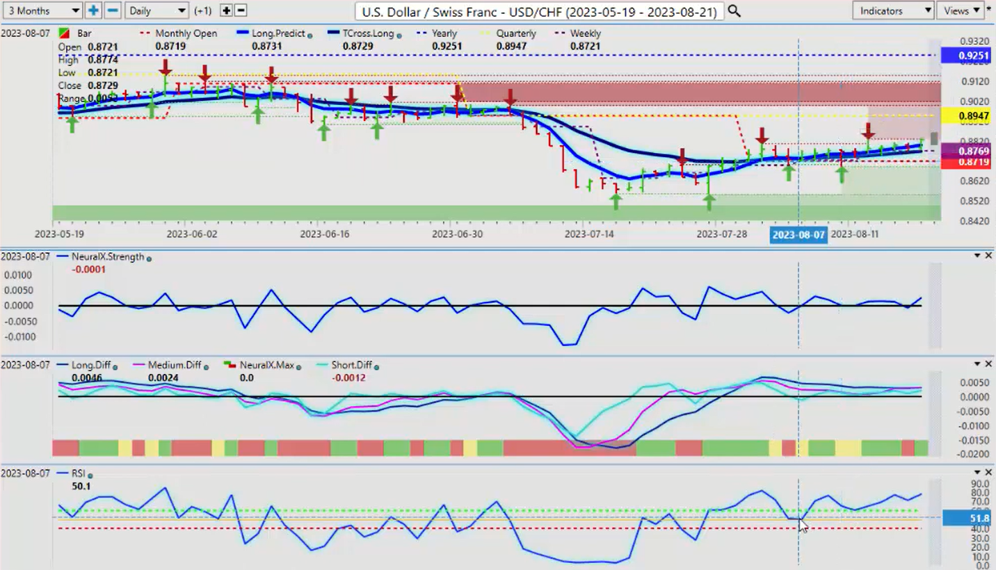
Task: Open the Daily interval dropdown
Action: [x=157, y=10]
